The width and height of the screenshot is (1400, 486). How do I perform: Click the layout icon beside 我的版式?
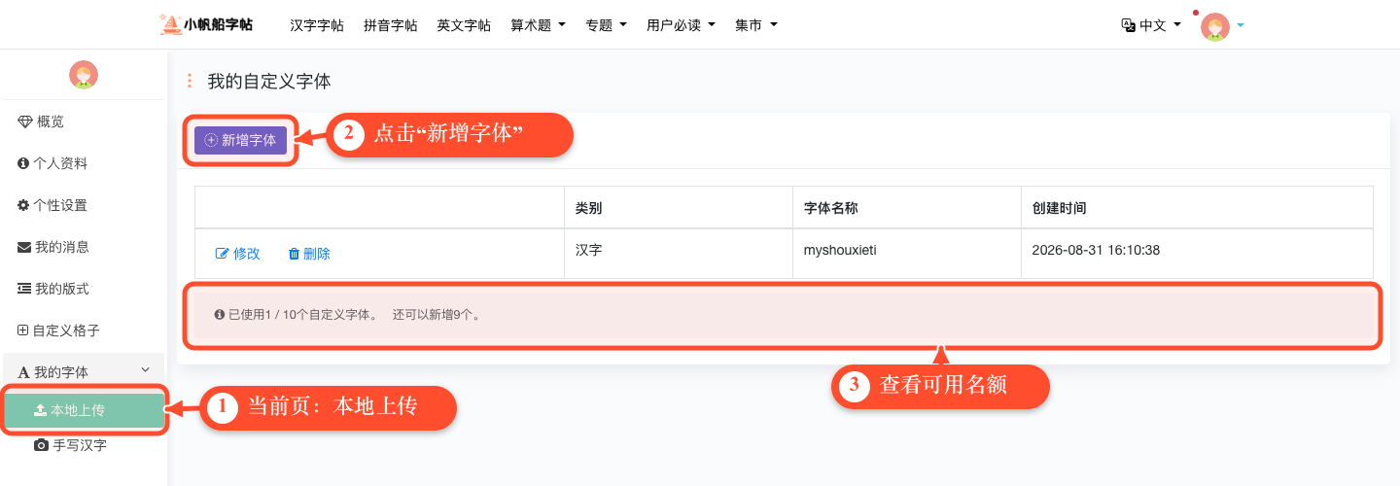[x=24, y=289]
